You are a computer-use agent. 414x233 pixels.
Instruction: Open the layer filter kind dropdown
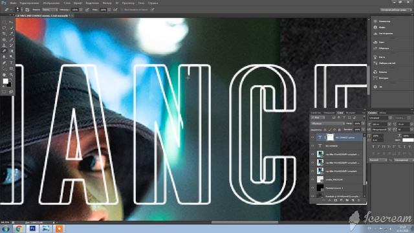pyautogui.click(x=318, y=118)
